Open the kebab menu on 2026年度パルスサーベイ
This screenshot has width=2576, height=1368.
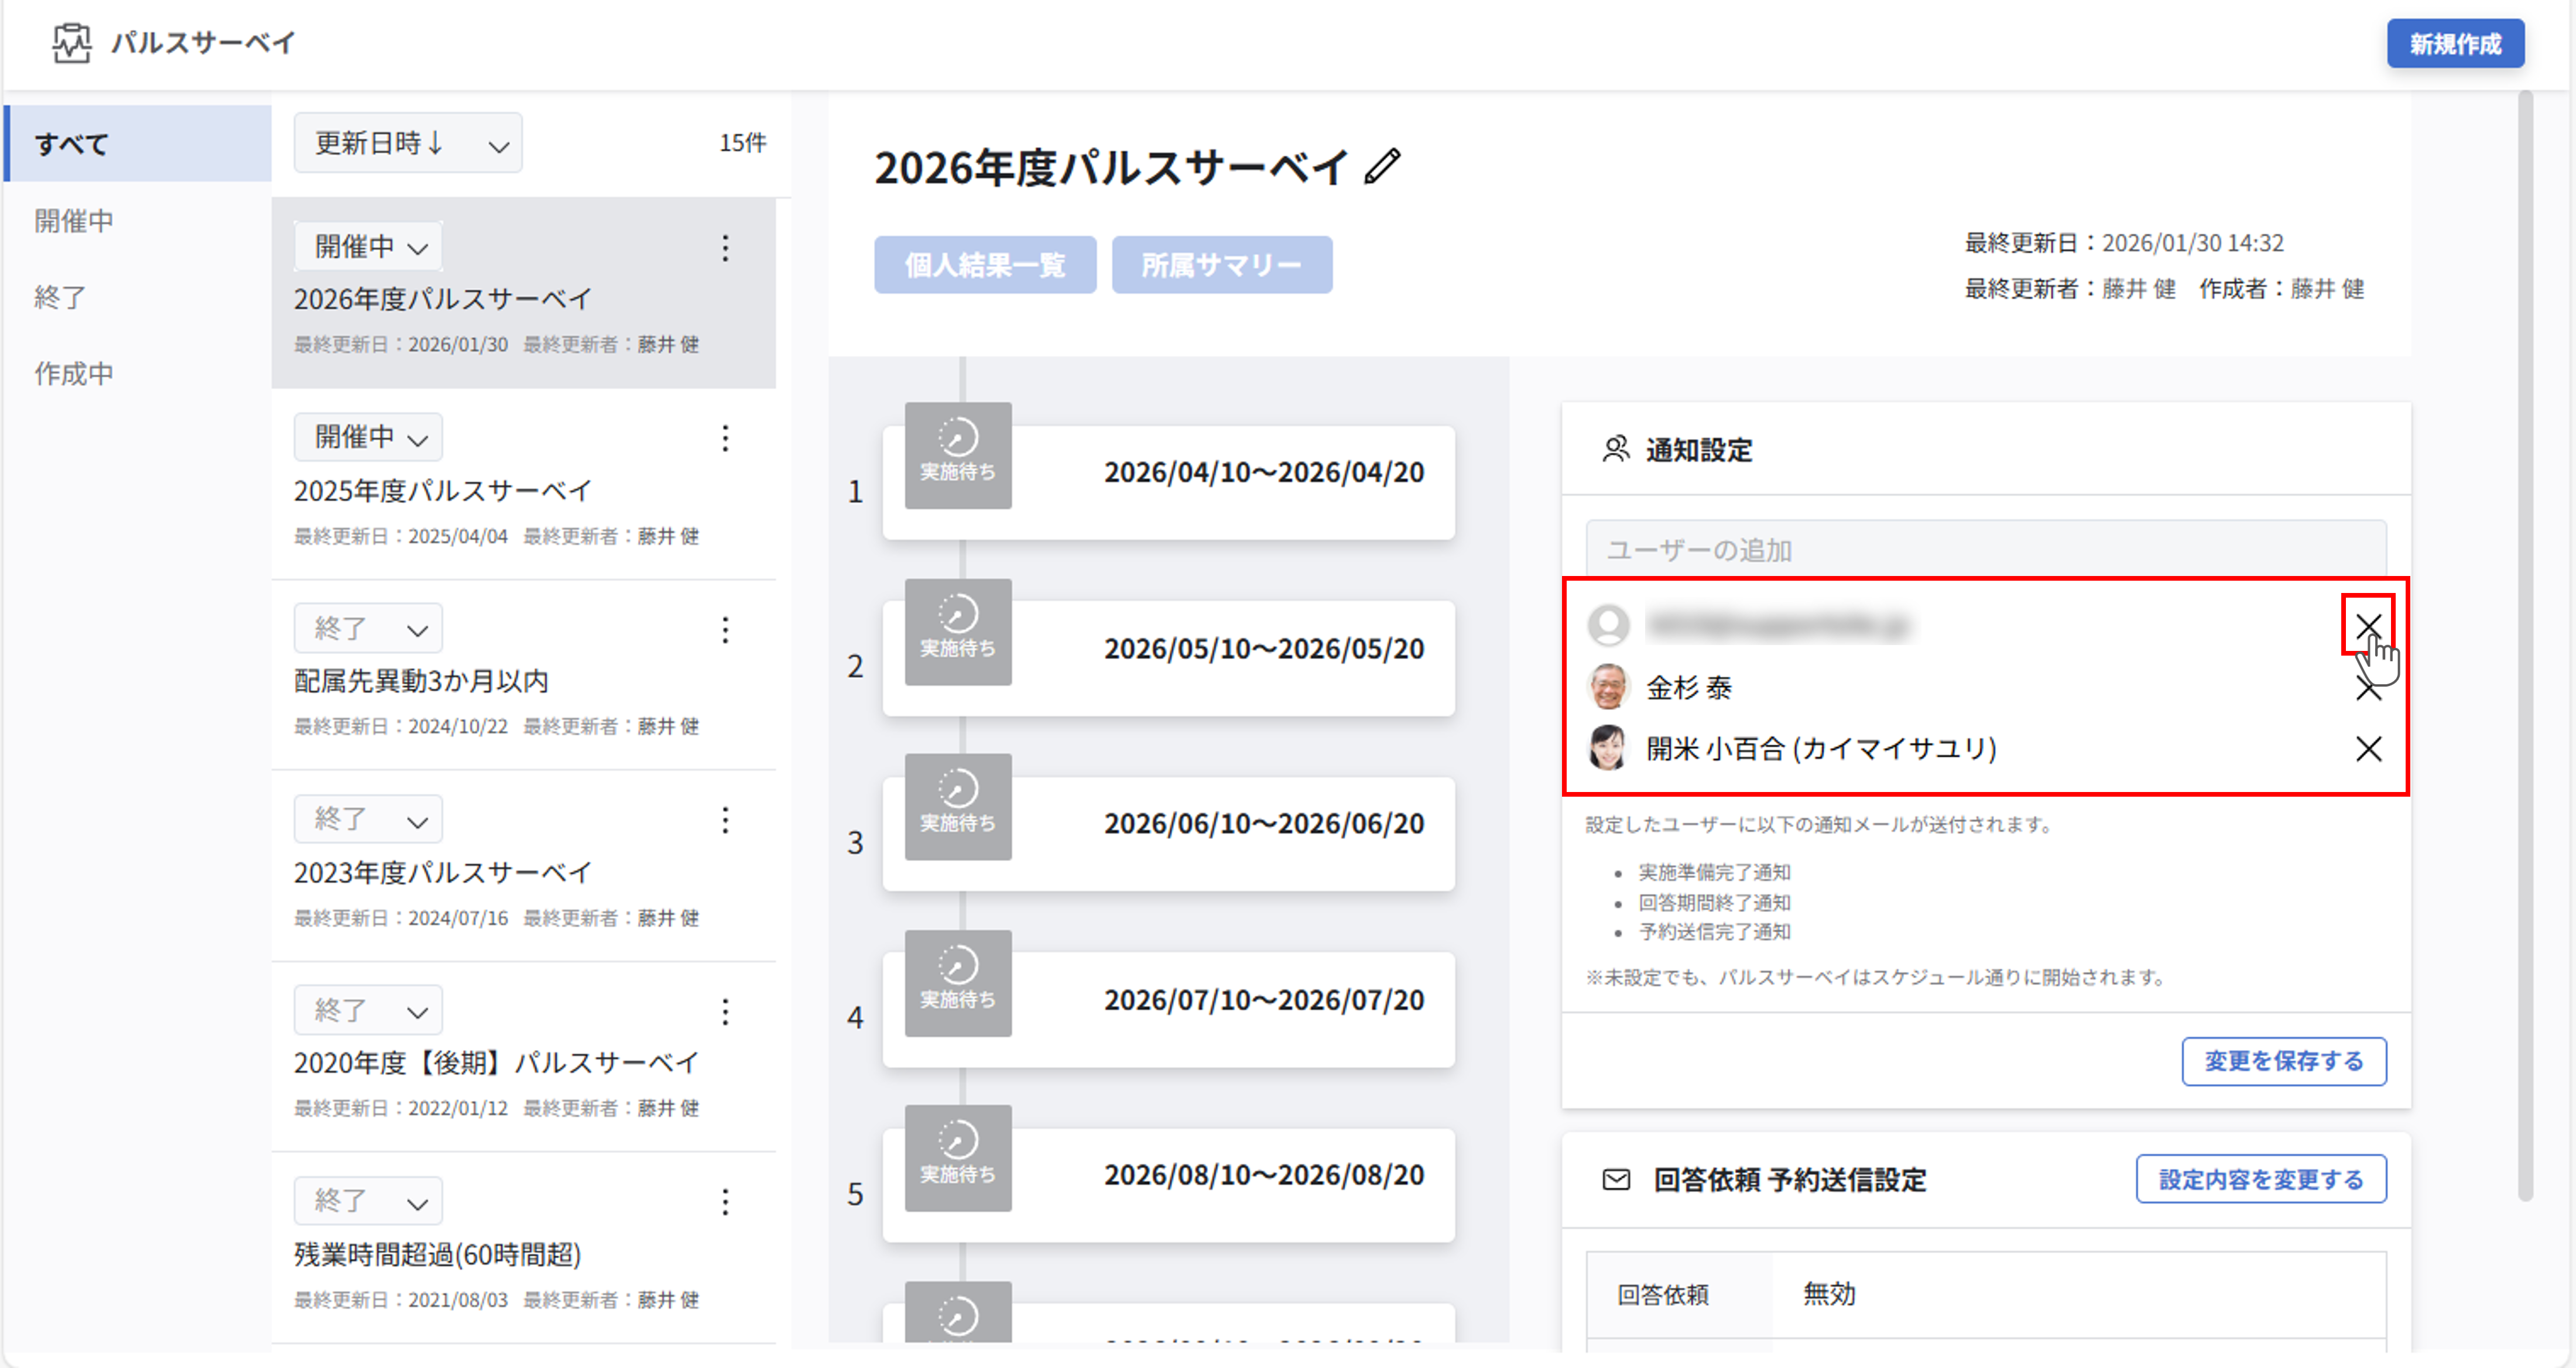(725, 248)
